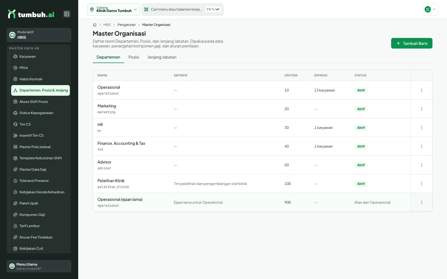Open row actions for Advisor
This screenshot has height=279, width=447.
coord(422,165)
